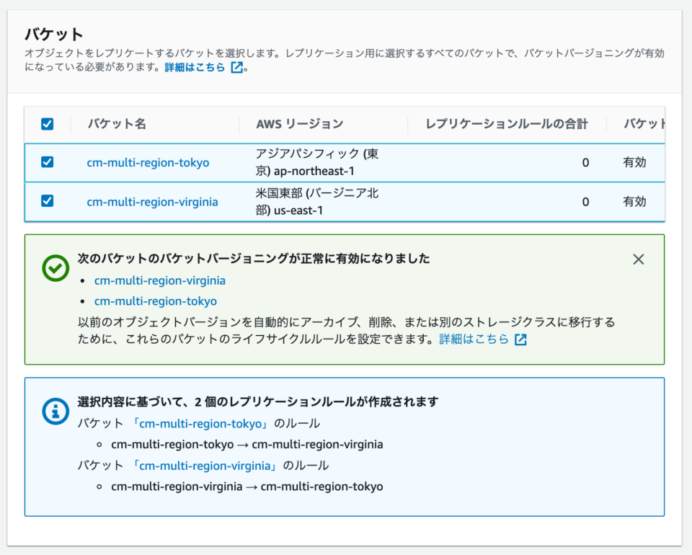The image size is (692, 555).
Task: Dismiss the versioning success notification
Action: [x=638, y=259]
